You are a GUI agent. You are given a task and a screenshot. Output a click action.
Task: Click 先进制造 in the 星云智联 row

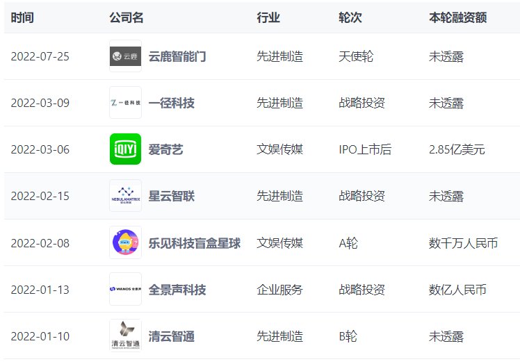(x=280, y=196)
